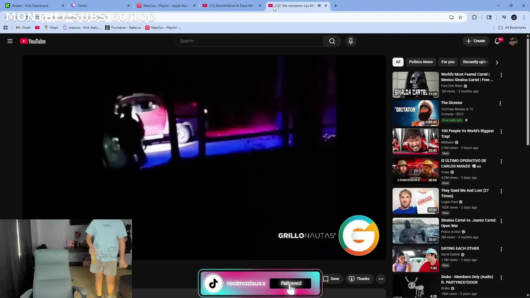Open more actions ellipsis under video
Screen dimensions: 530x298
[381, 279]
